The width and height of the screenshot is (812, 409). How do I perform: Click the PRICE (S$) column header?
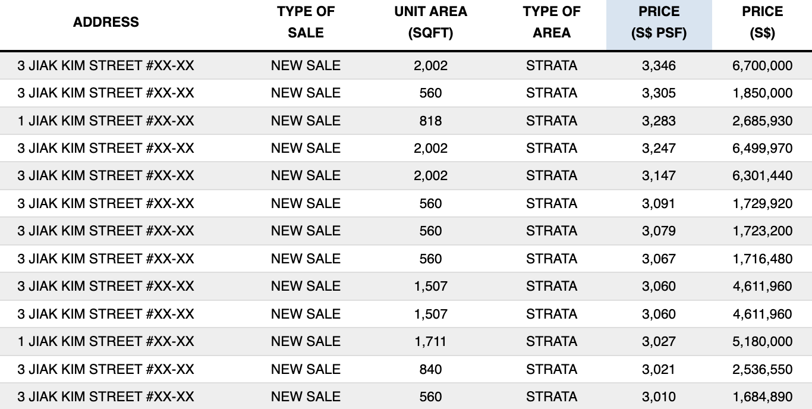762,23
